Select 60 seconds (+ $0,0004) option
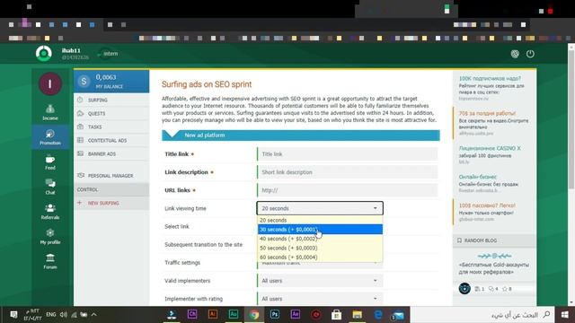 tap(320, 258)
